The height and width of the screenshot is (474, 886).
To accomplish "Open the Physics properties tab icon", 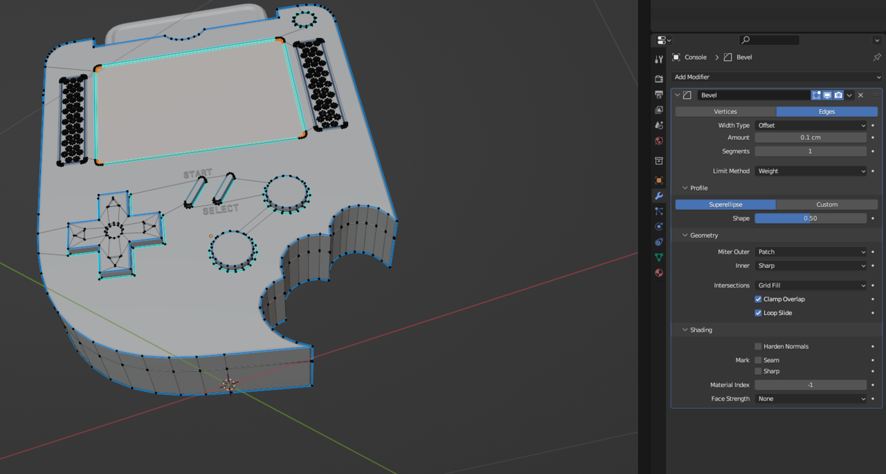I will [x=659, y=227].
